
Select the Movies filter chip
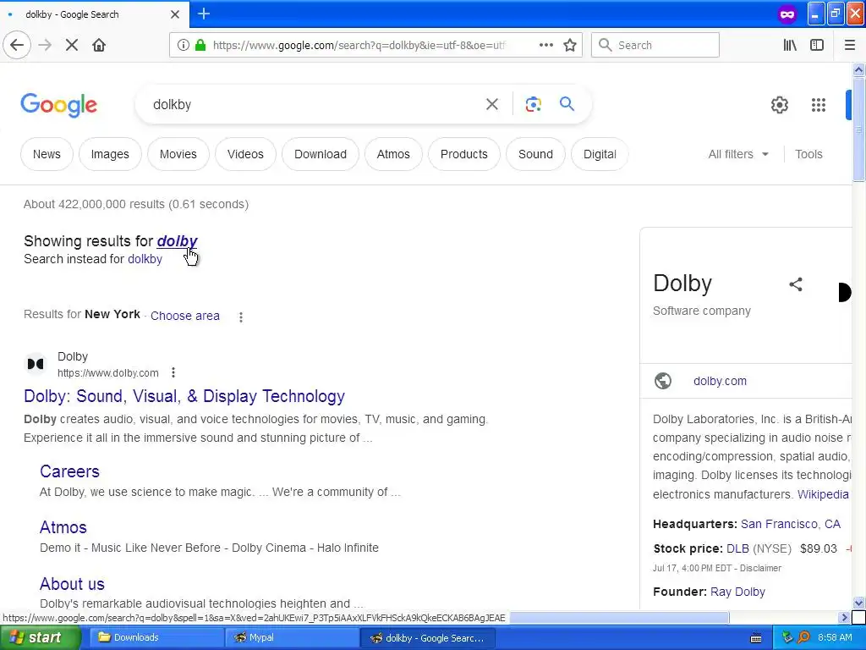(x=178, y=154)
